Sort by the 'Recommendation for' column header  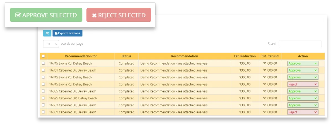[81, 56]
